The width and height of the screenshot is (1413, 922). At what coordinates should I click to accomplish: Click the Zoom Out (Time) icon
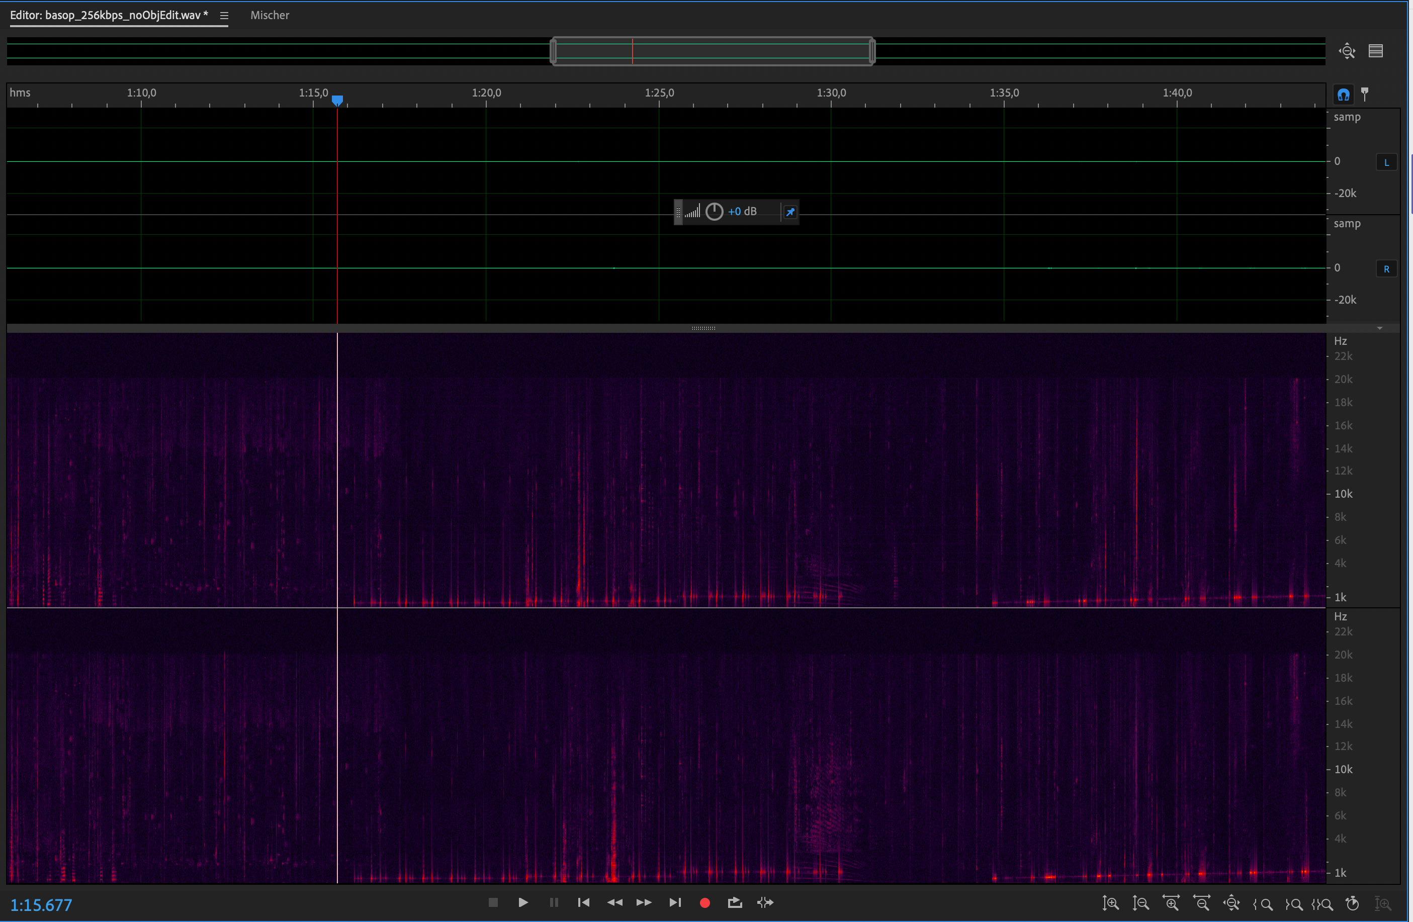(x=1202, y=903)
